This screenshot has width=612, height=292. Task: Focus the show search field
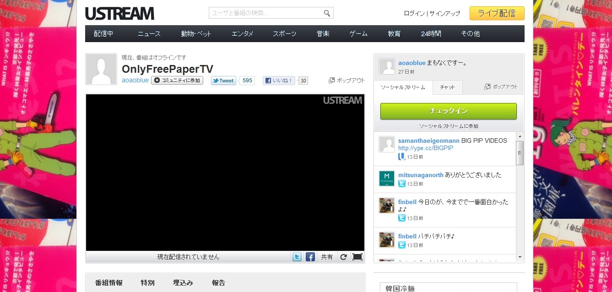266,13
